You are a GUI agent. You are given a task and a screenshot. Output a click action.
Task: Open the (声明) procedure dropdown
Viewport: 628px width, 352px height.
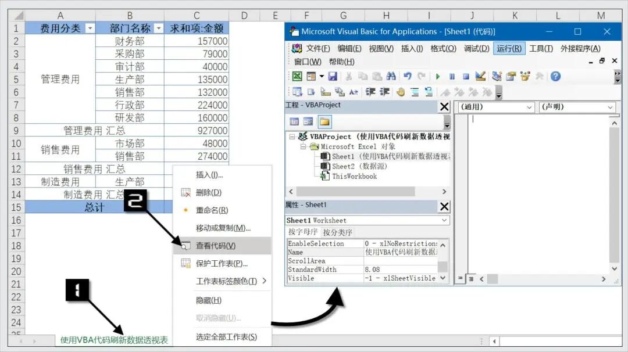click(x=610, y=107)
